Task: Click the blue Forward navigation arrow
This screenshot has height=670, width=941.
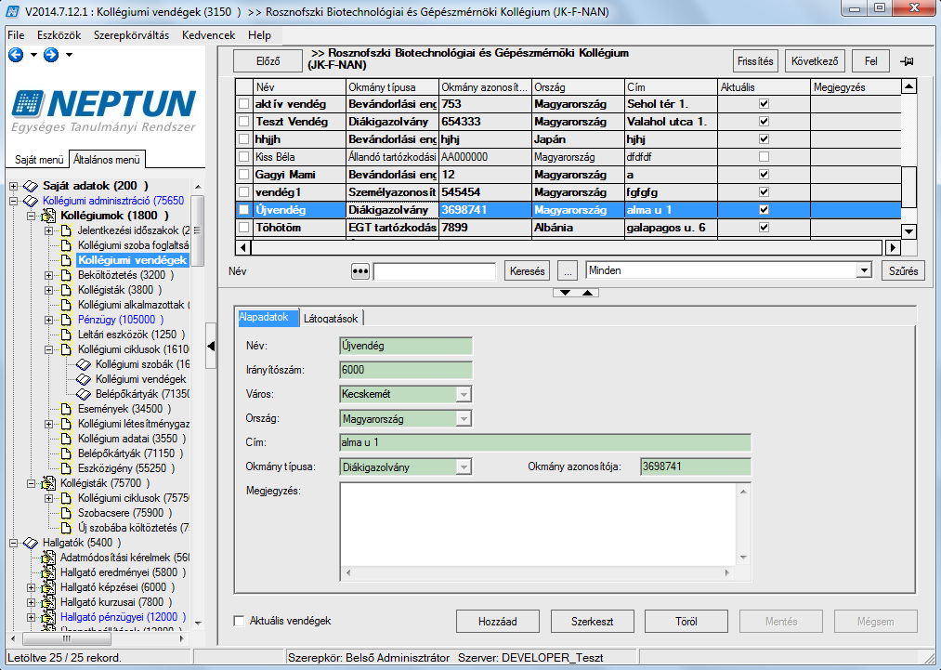Action: click(51, 55)
